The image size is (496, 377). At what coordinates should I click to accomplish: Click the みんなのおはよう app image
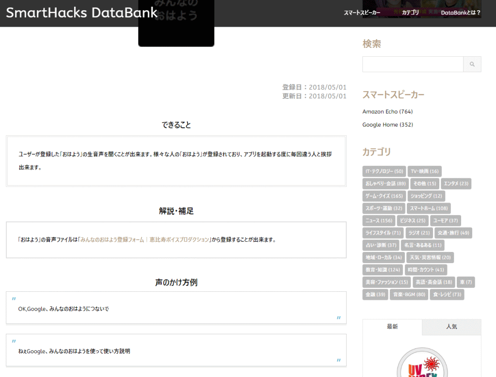pyautogui.click(x=176, y=23)
